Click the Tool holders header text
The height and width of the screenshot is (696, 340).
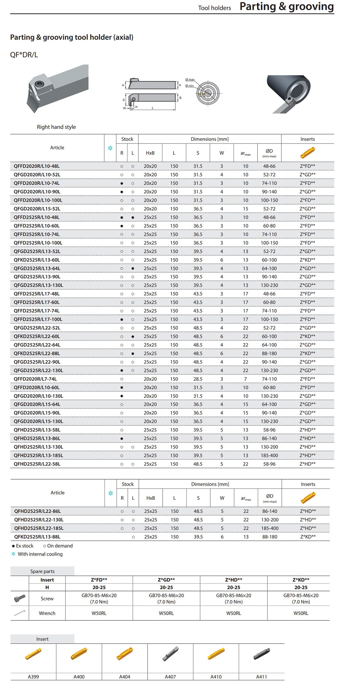(x=214, y=8)
